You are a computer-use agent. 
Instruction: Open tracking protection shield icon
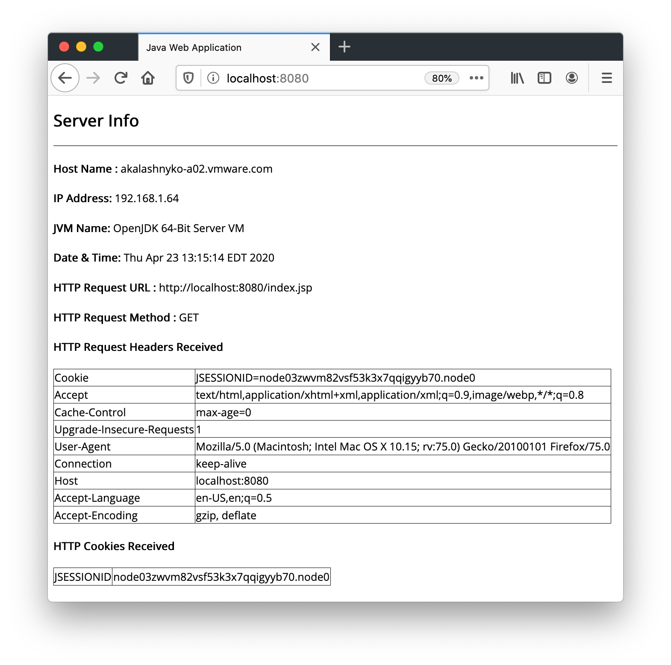coord(188,78)
